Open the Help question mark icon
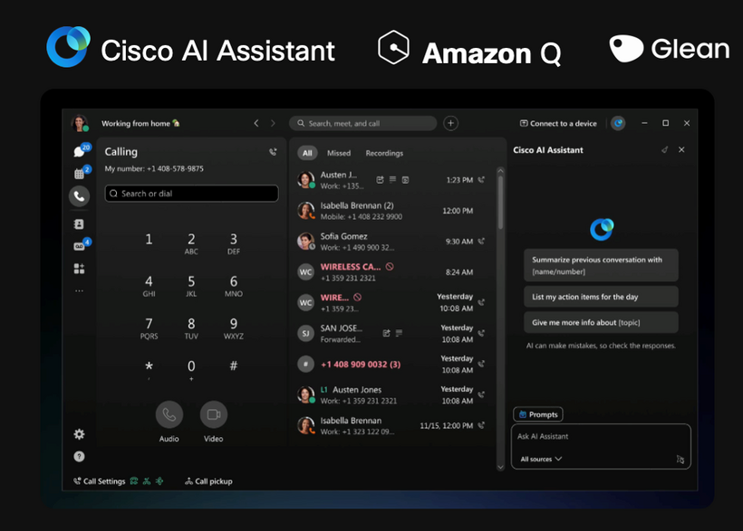Image resolution: width=743 pixels, height=531 pixels. [79, 456]
